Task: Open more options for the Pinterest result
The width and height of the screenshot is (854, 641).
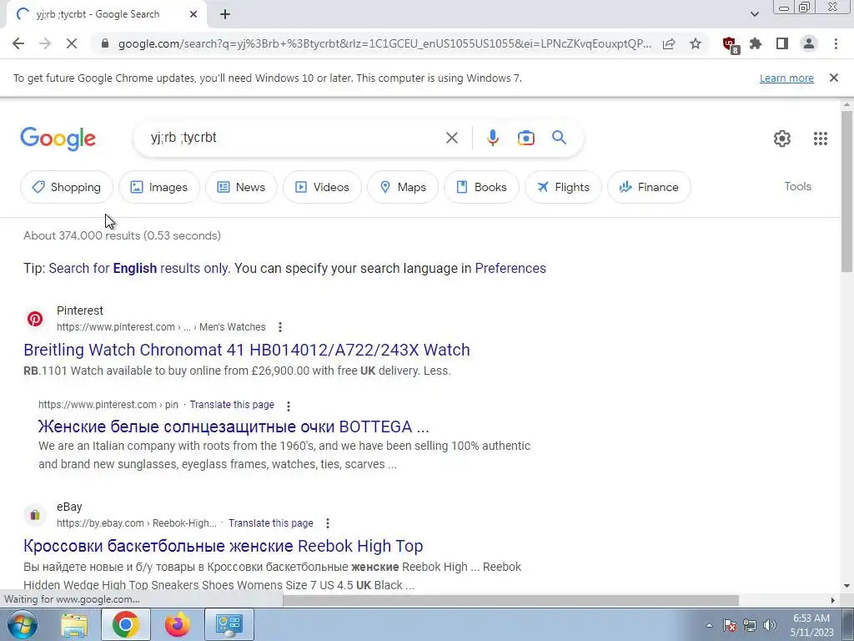Action: click(x=280, y=327)
